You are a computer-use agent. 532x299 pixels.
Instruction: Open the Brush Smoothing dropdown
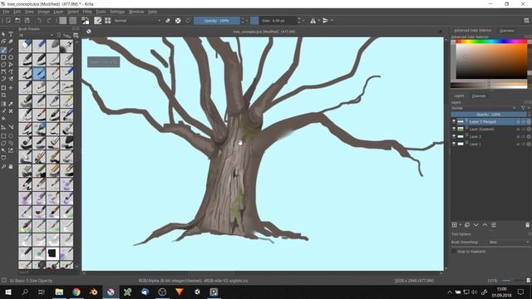coord(509,243)
